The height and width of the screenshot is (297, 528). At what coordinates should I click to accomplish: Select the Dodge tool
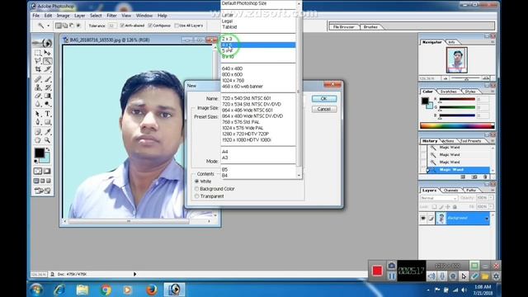48,104
